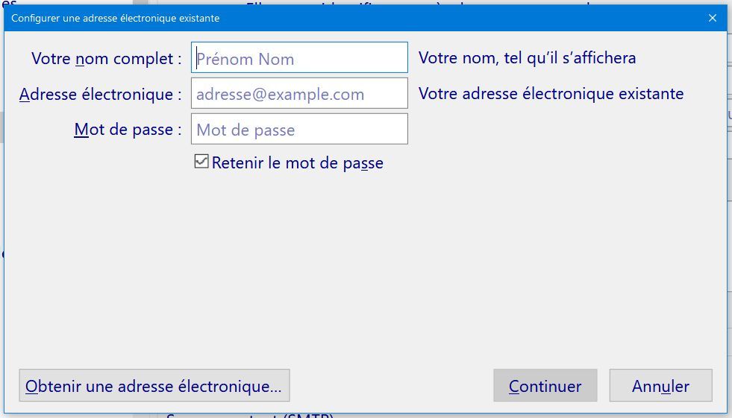Click the Continuer button

click(x=545, y=386)
